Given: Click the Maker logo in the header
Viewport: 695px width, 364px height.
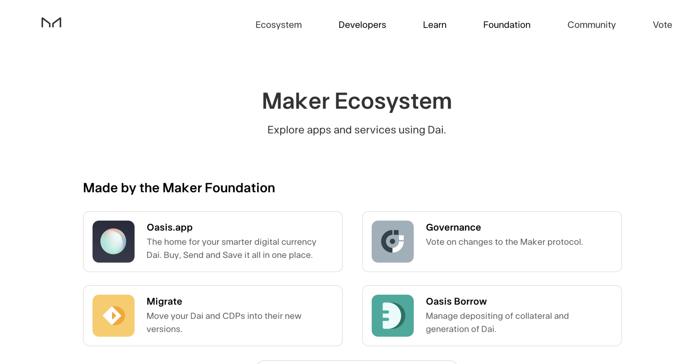Looking at the screenshot, I should pos(51,23).
